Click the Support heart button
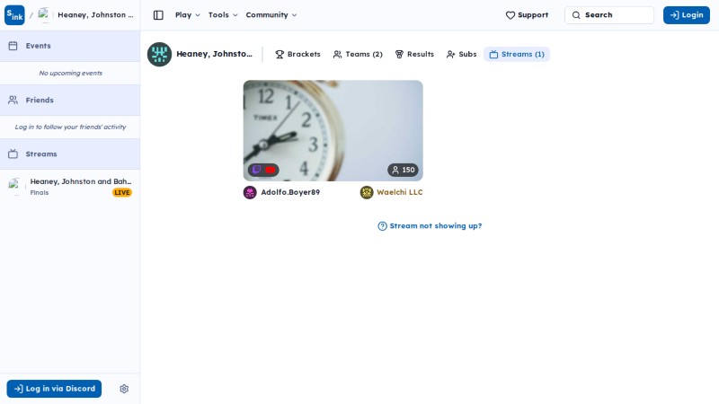The image size is (719, 404). [527, 15]
